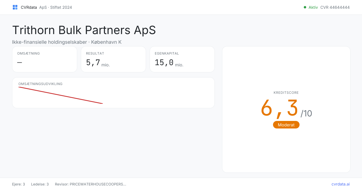Click the green Aktiv status dot
Image resolution: width=362 pixels, height=190 pixels.
tap(305, 7)
